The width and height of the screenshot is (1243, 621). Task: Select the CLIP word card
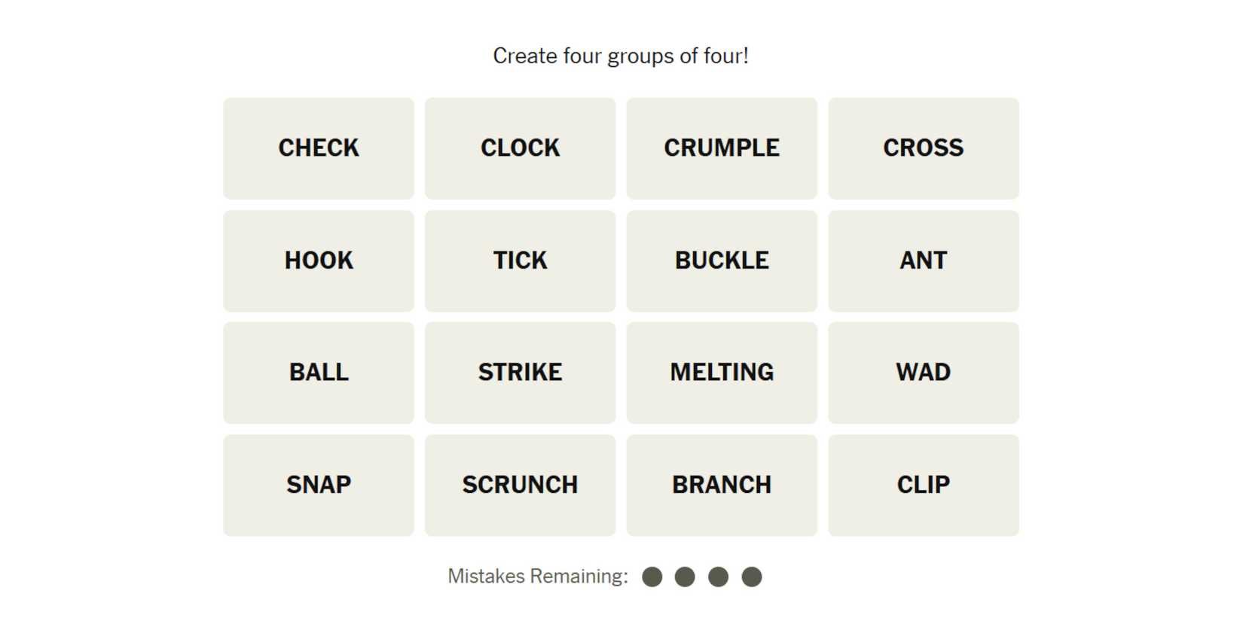coord(923,485)
